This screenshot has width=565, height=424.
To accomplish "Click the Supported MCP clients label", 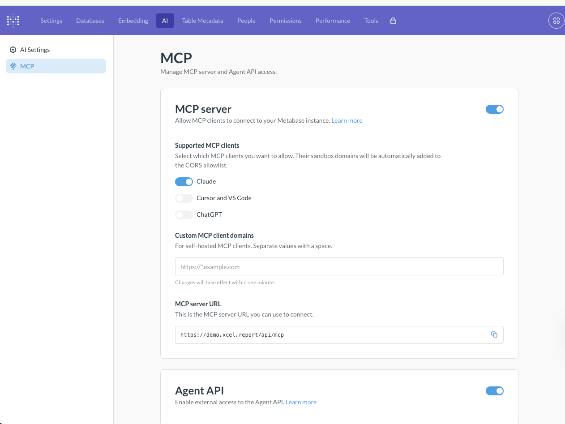I will 207,146.
